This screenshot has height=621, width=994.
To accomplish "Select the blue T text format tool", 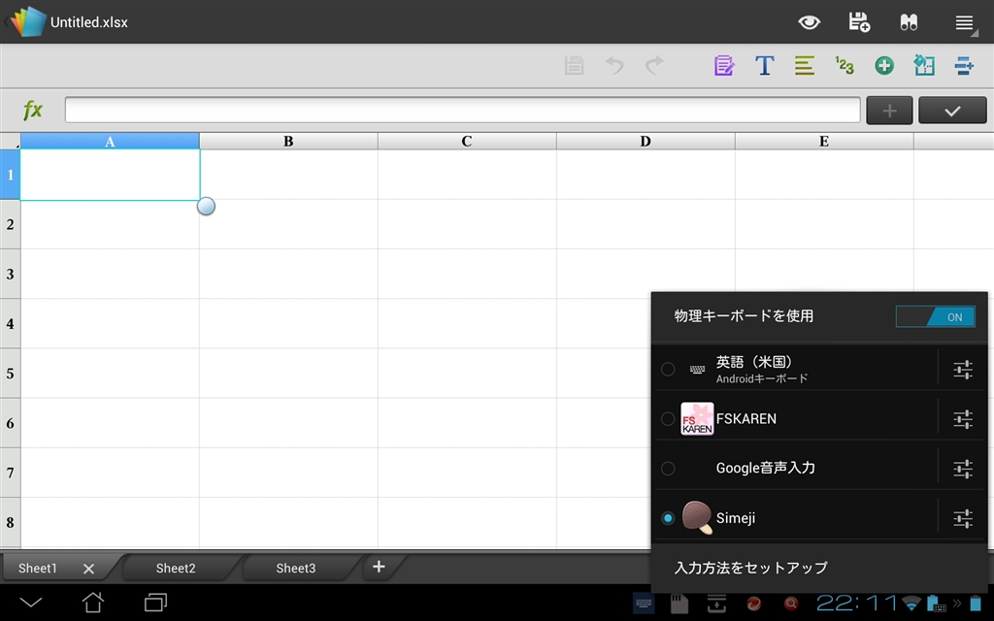I will click(764, 66).
